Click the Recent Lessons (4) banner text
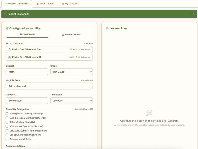The height and width of the screenshot is (149, 198). pyautogui.click(x=19, y=14)
